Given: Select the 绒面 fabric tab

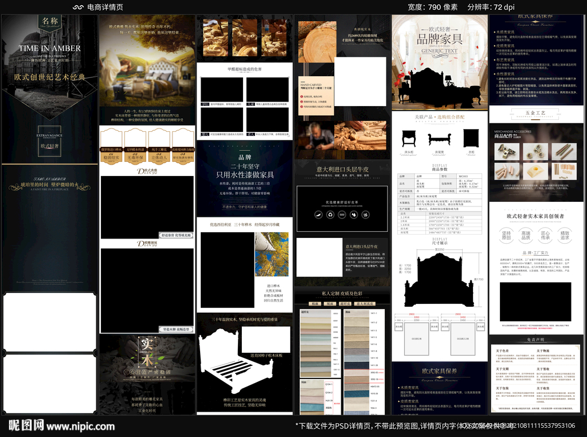Looking at the screenshot, I should (x=330, y=304).
